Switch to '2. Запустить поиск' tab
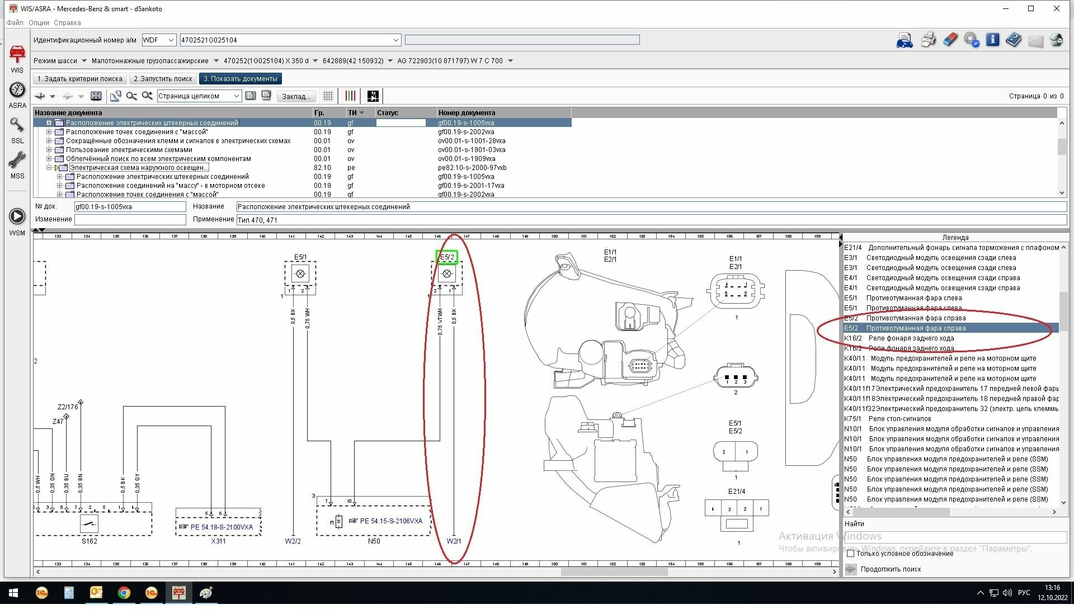The height and width of the screenshot is (609, 1074). tap(163, 79)
